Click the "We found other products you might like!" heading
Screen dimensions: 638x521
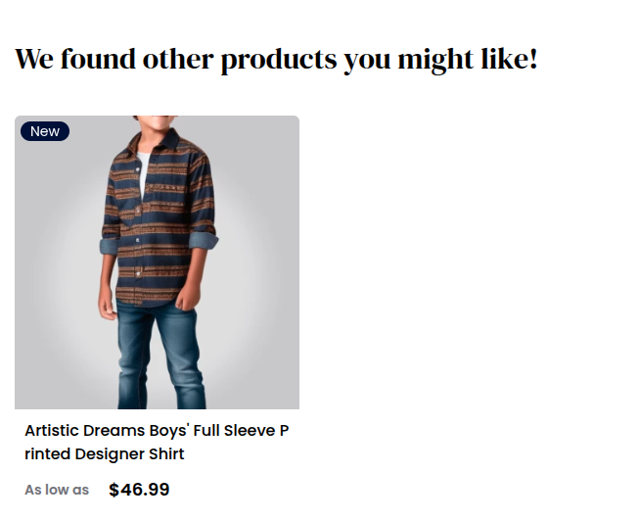[x=276, y=60]
